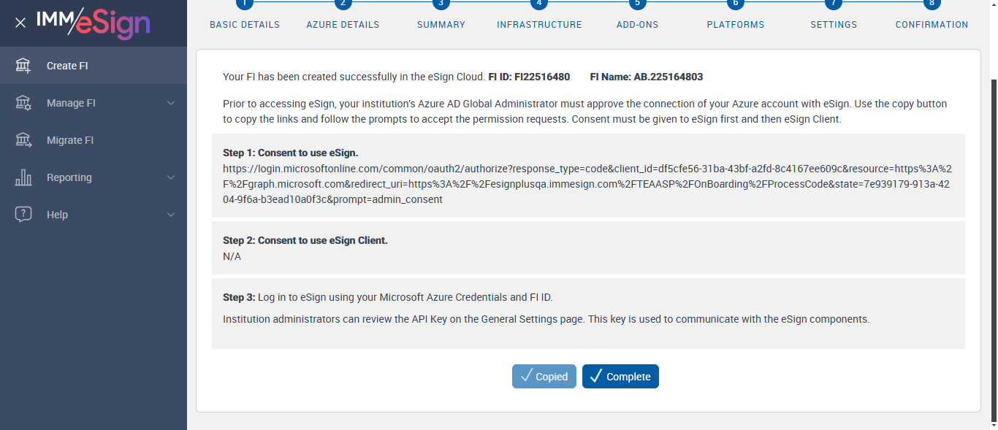Image resolution: width=998 pixels, height=430 pixels.
Task: Click the Copied button
Action: click(544, 377)
